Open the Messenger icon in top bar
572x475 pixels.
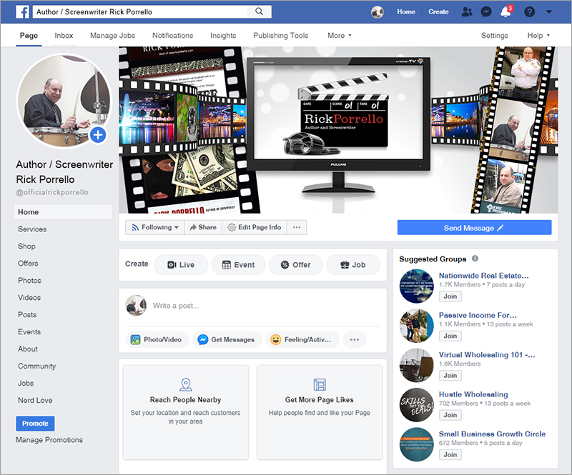(x=486, y=12)
